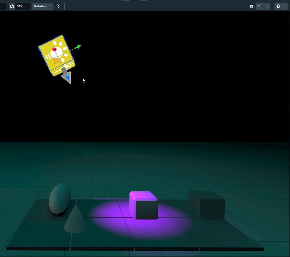Select the cone object
The width and height of the screenshot is (290, 257).
(75, 222)
